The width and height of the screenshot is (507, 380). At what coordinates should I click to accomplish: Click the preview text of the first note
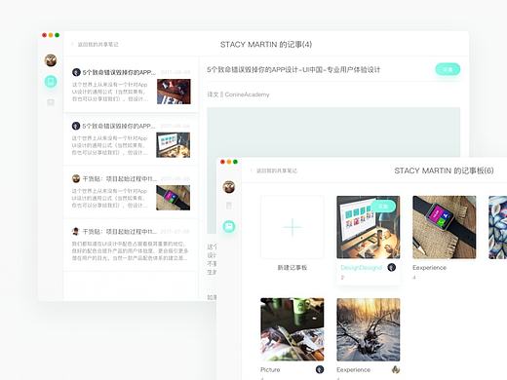[110, 92]
